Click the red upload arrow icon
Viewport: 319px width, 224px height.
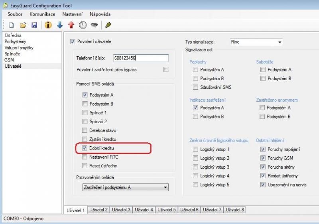[x=71, y=25]
